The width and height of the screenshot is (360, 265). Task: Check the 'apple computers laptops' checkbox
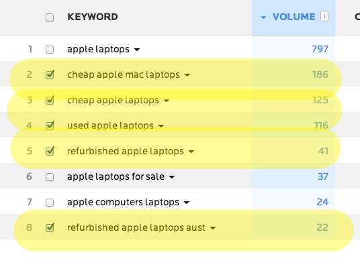[50, 203]
